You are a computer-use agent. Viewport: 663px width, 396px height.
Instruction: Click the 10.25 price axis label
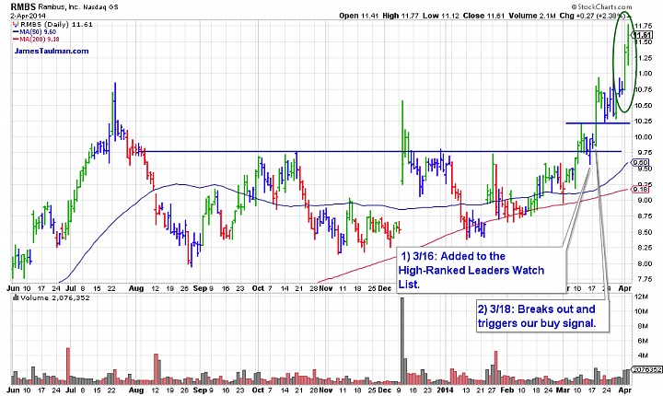(x=643, y=121)
